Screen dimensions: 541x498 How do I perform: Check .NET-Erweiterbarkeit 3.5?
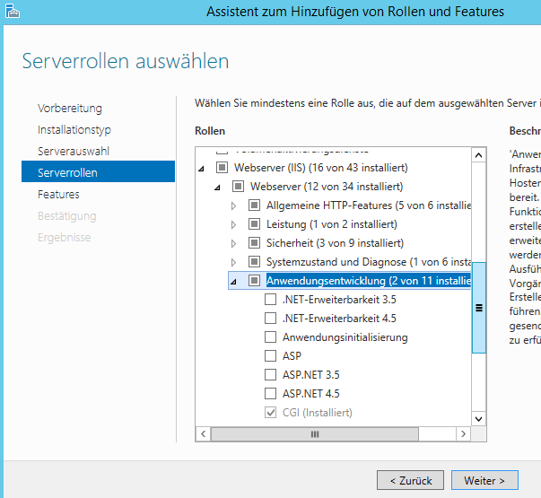coord(271,299)
